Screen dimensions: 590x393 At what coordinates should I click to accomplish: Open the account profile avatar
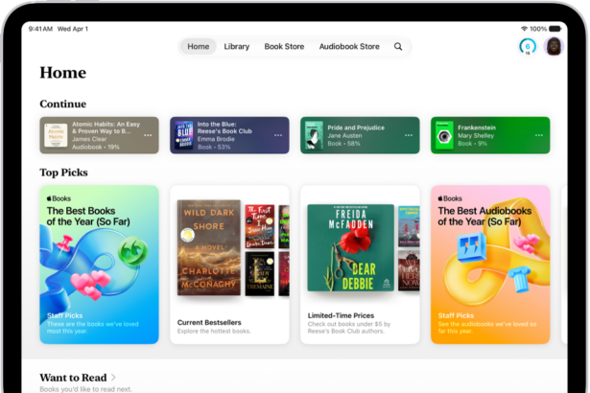point(554,47)
